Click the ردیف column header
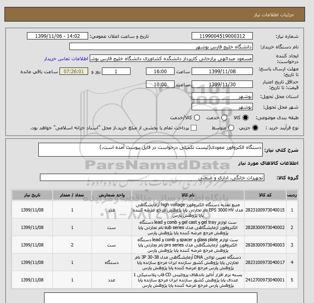The width and height of the screenshot is (314, 303). (x=292, y=195)
